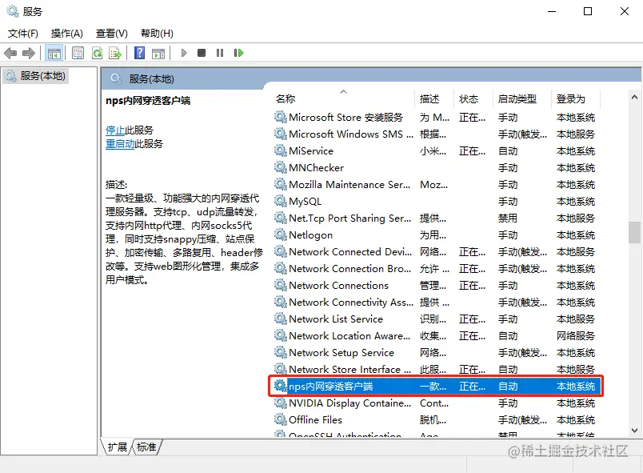
Task: Click gear icon of Netlogon row
Action: tap(281, 234)
